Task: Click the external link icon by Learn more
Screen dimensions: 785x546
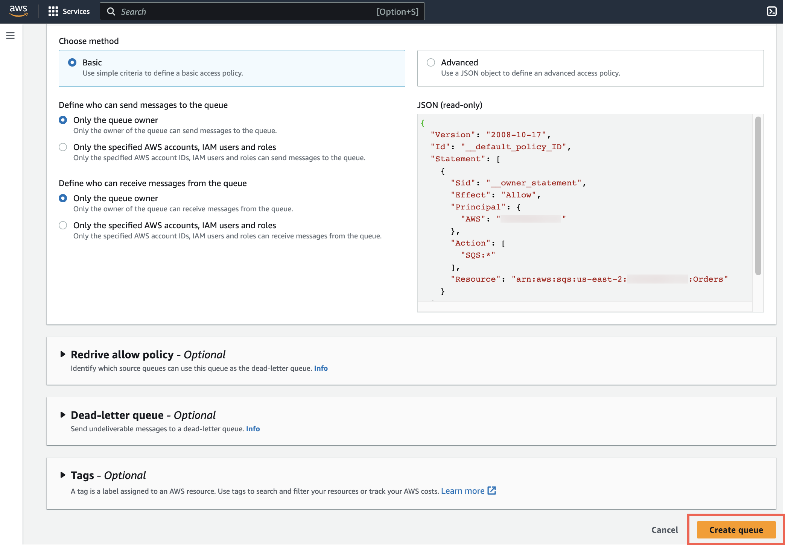Action: (x=491, y=491)
